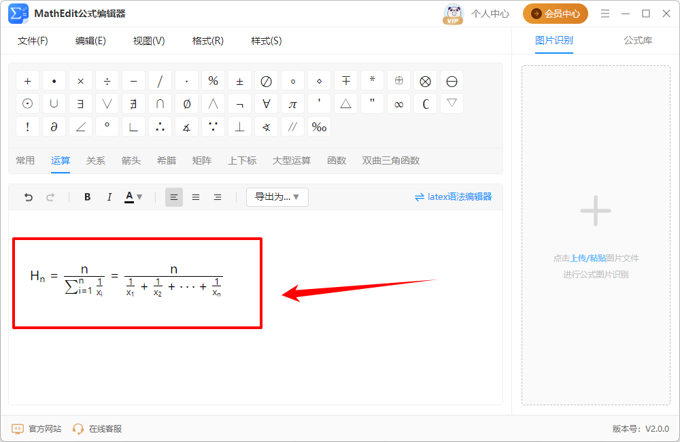Switch to the 希腊 symbol tab
This screenshot has width=680, height=442.
coord(167,161)
